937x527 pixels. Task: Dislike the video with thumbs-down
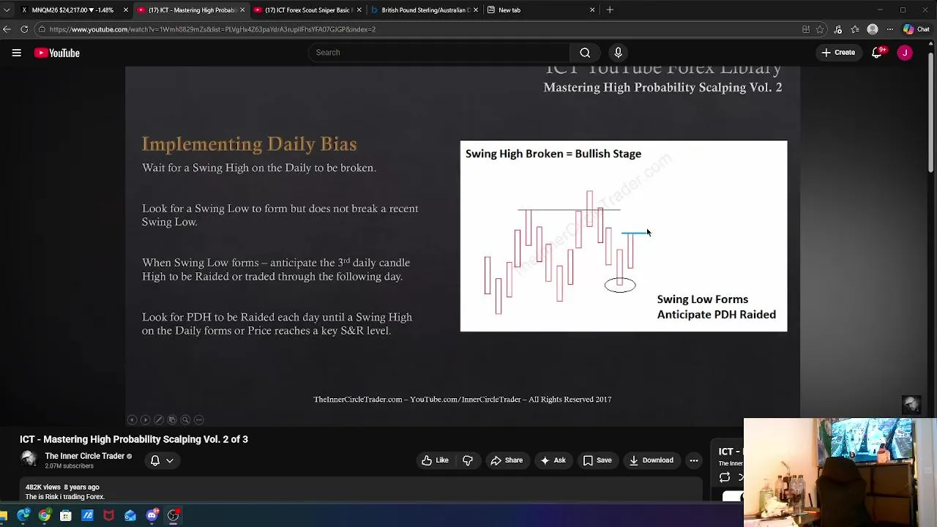tap(468, 460)
